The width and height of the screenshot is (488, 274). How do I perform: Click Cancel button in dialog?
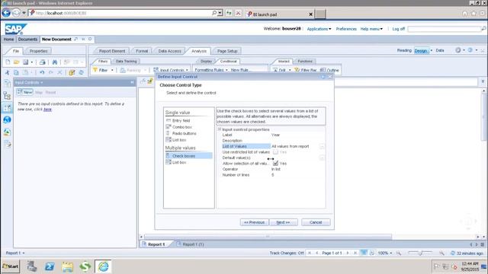[316, 222]
